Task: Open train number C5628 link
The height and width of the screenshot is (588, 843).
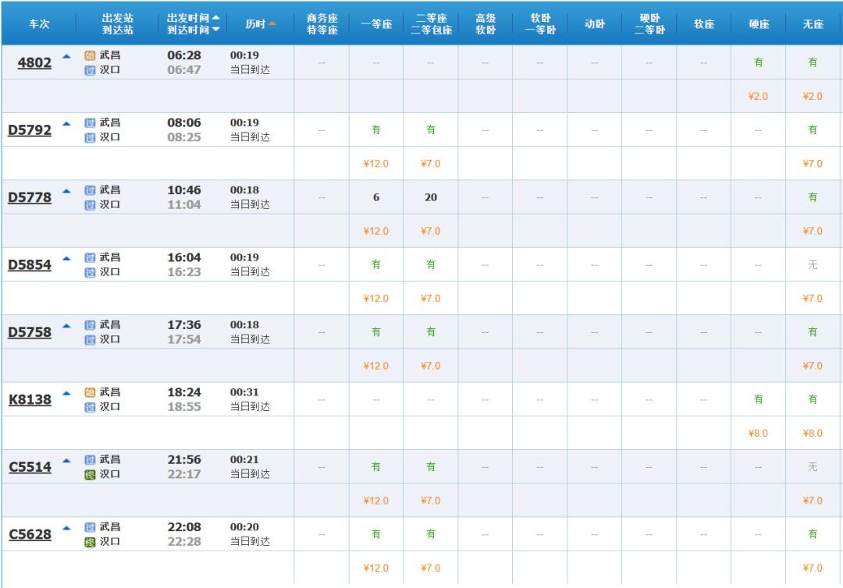Action: coord(30,535)
